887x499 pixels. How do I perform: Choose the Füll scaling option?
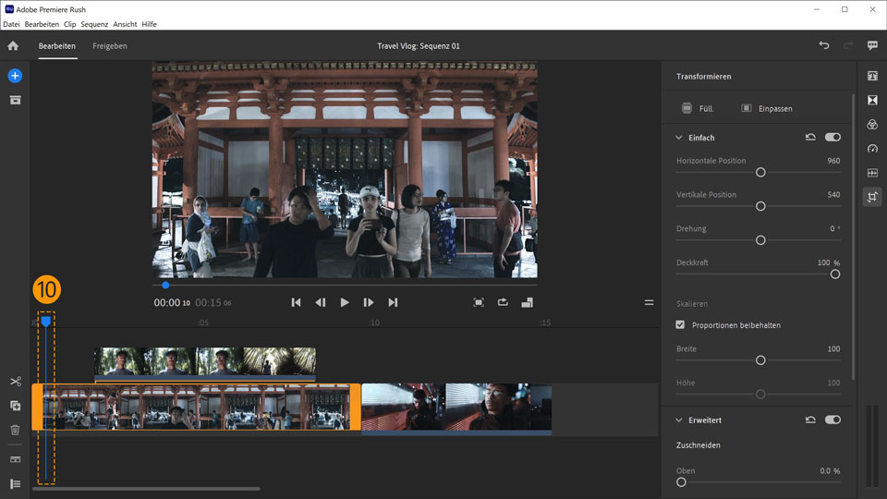[698, 108]
